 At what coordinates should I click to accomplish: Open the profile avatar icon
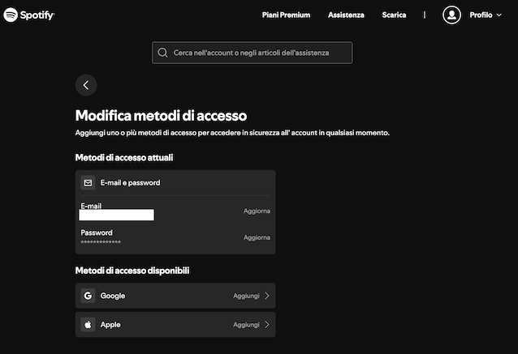click(x=451, y=15)
